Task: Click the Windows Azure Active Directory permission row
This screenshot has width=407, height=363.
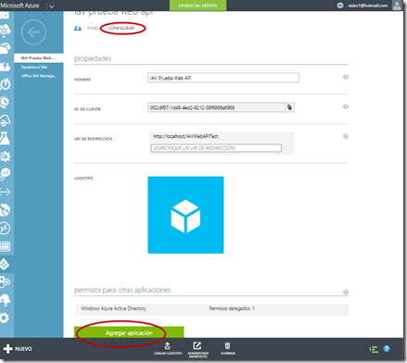Action: 211,309
